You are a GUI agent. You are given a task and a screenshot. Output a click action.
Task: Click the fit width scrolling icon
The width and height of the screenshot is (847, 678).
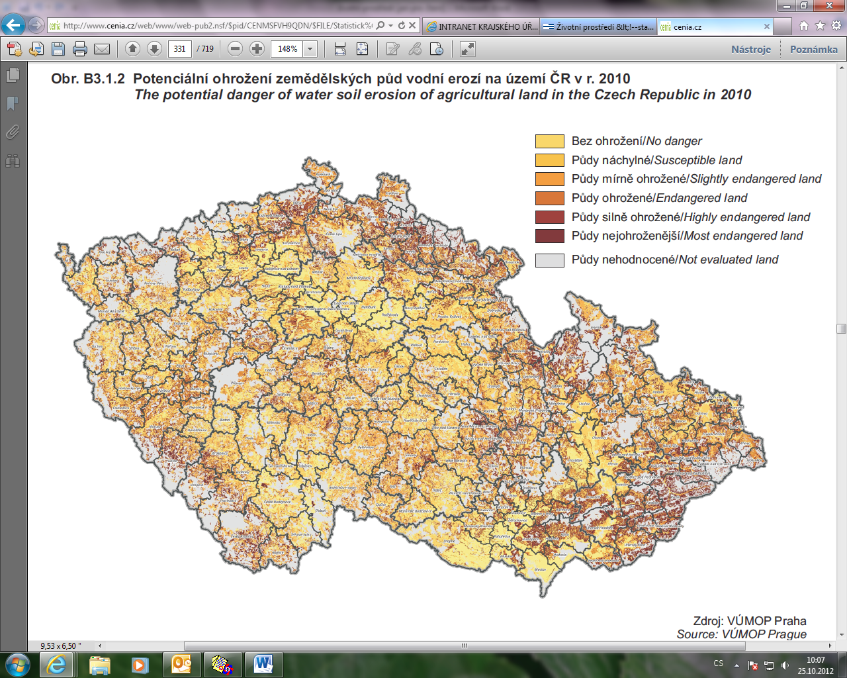click(x=340, y=49)
